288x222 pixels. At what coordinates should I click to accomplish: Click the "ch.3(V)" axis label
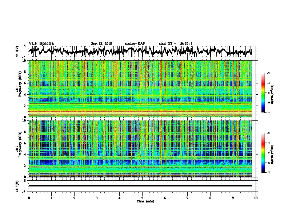pos(17,186)
